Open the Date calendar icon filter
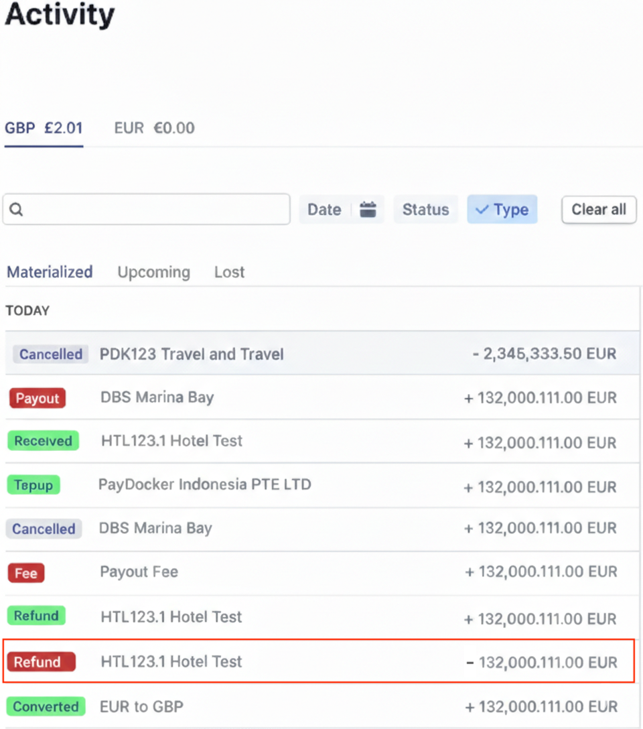Image resolution: width=643 pixels, height=729 pixels. (x=368, y=210)
